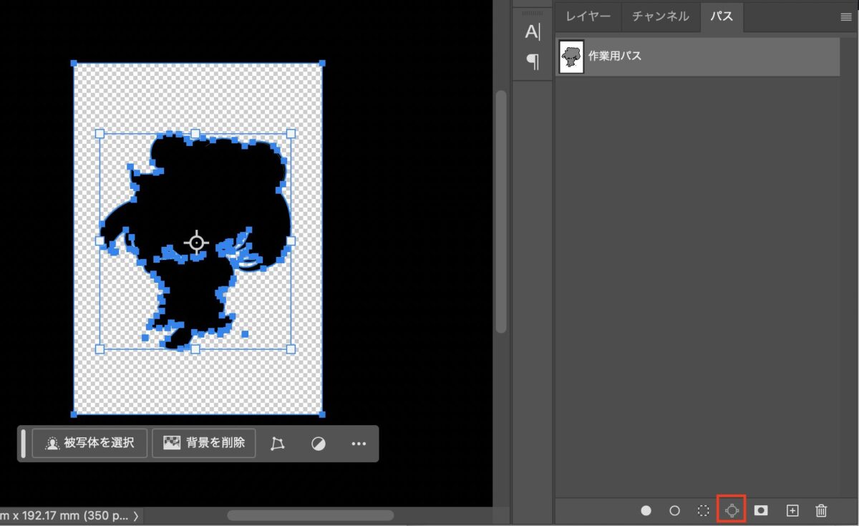Make work path from selection icon

(x=732, y=510)
